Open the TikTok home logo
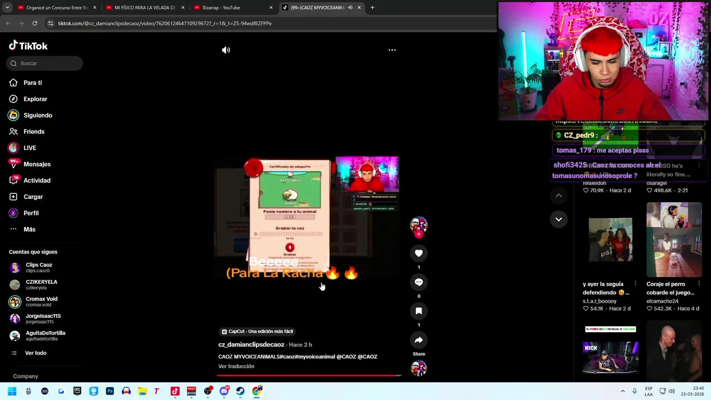711x400 pixels. pos(28,46)
